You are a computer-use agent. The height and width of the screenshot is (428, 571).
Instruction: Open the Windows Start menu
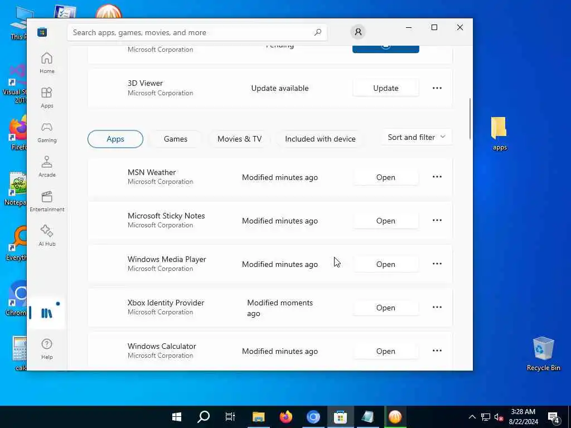177,417
